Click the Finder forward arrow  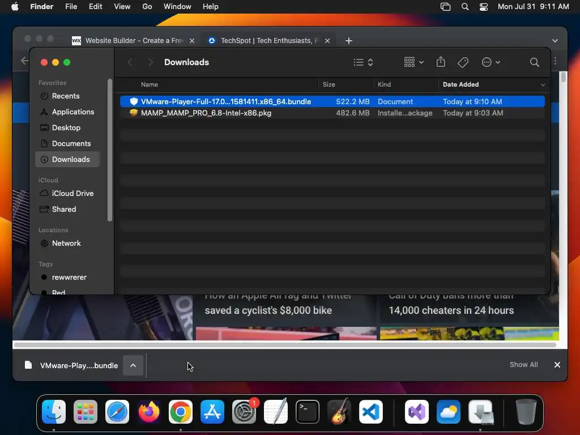tap(150, 62)
